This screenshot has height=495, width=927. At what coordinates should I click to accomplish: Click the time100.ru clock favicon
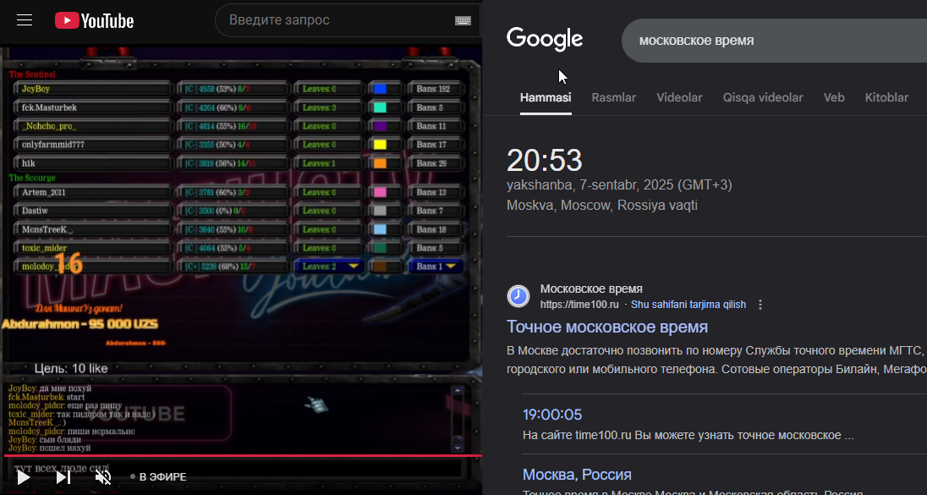coord(518,296)
